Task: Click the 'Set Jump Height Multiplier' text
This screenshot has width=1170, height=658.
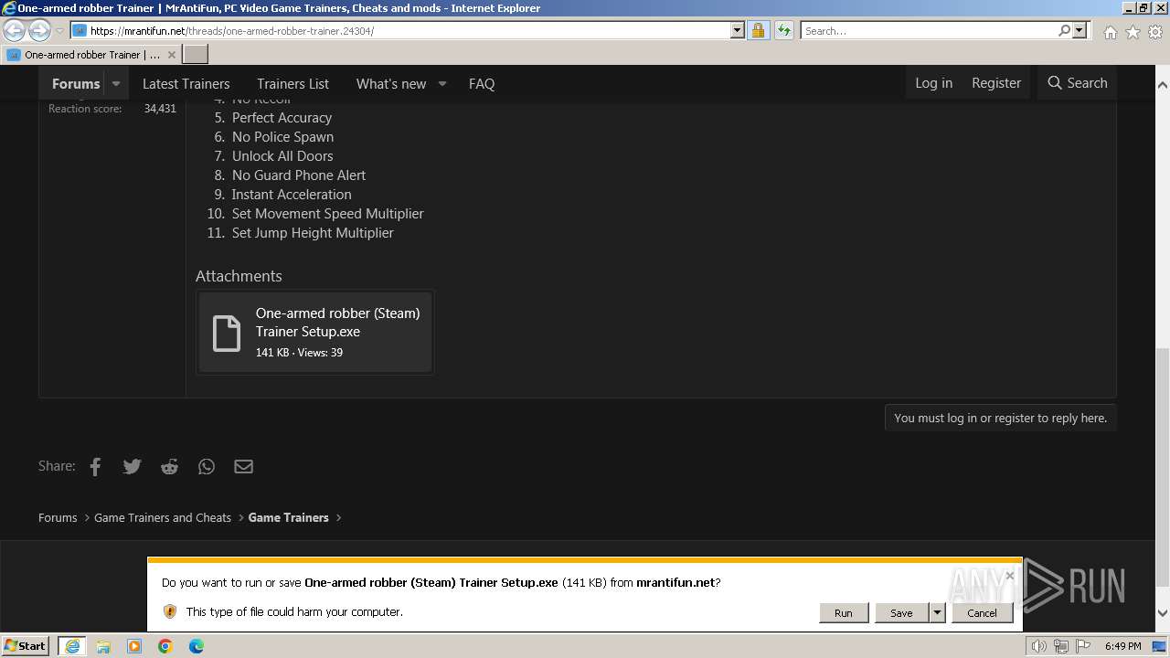Action: click(x=313, y=233)
